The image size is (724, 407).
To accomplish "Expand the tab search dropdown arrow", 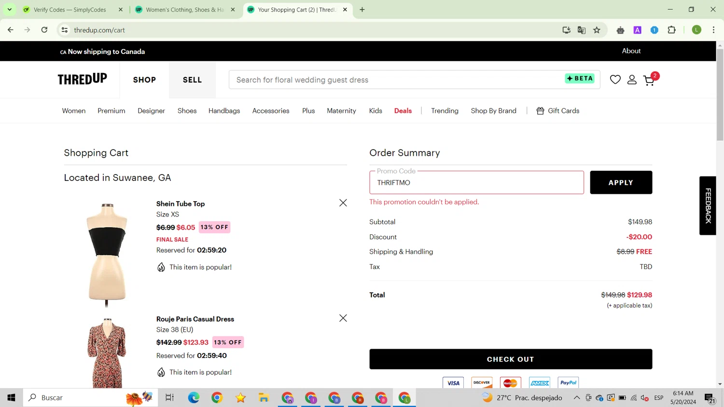I will pyautogui.click(x=10, y=10).
